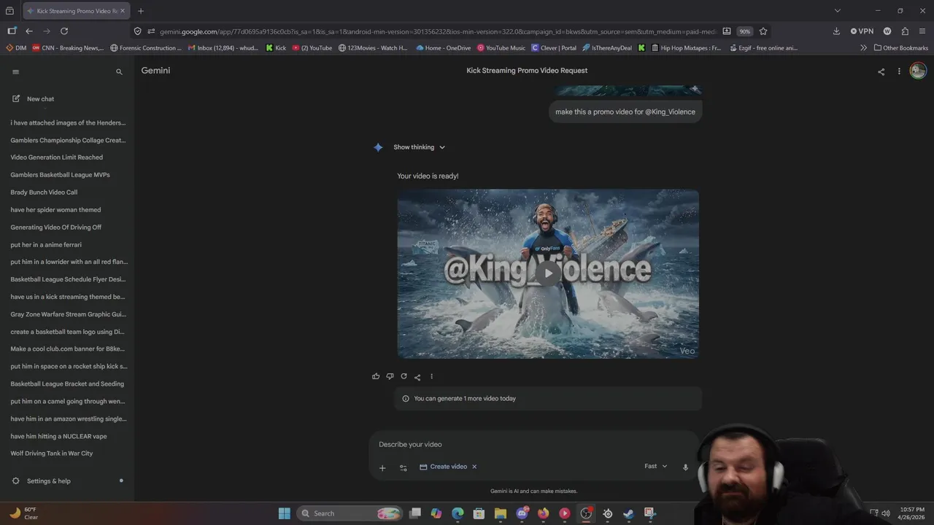Open the taskbar clock showing 10:57 PM

(x=912, y=513)
